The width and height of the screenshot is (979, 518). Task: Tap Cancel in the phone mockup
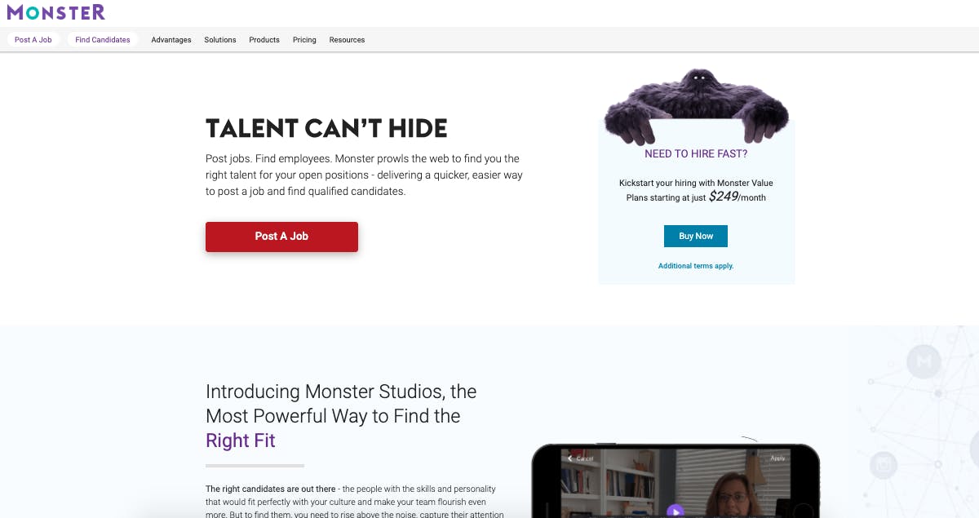580,458
